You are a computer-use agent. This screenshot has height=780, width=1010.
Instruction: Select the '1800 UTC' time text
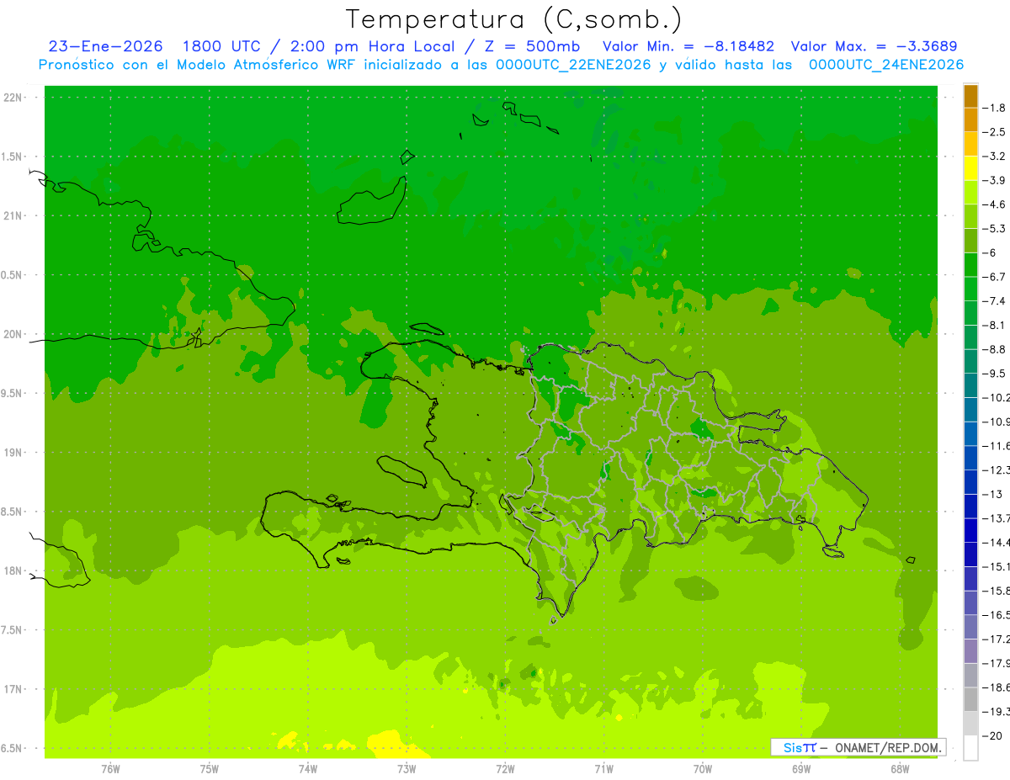[x=221, y=46]
